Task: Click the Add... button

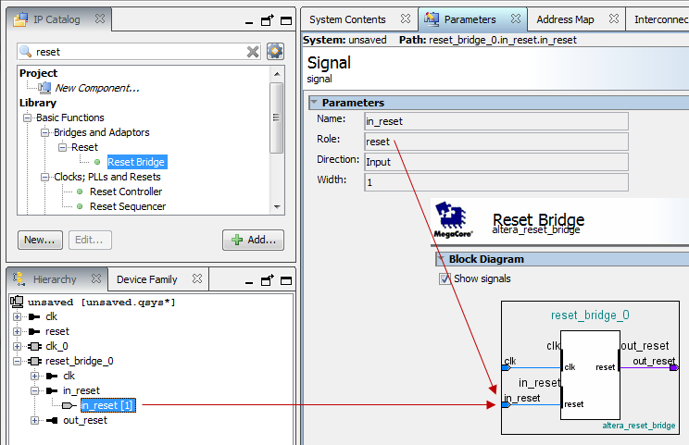Action: pyautogui.click(x=253, y=240)
